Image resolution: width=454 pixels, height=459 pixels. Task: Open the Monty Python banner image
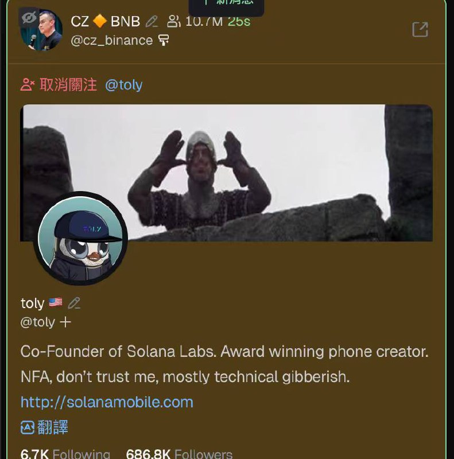(226, 173)
